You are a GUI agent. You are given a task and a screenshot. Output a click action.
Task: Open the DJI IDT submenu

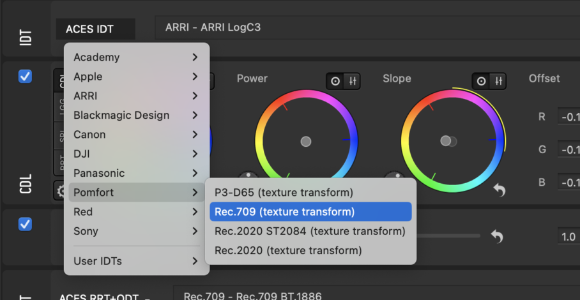[137, 154]
